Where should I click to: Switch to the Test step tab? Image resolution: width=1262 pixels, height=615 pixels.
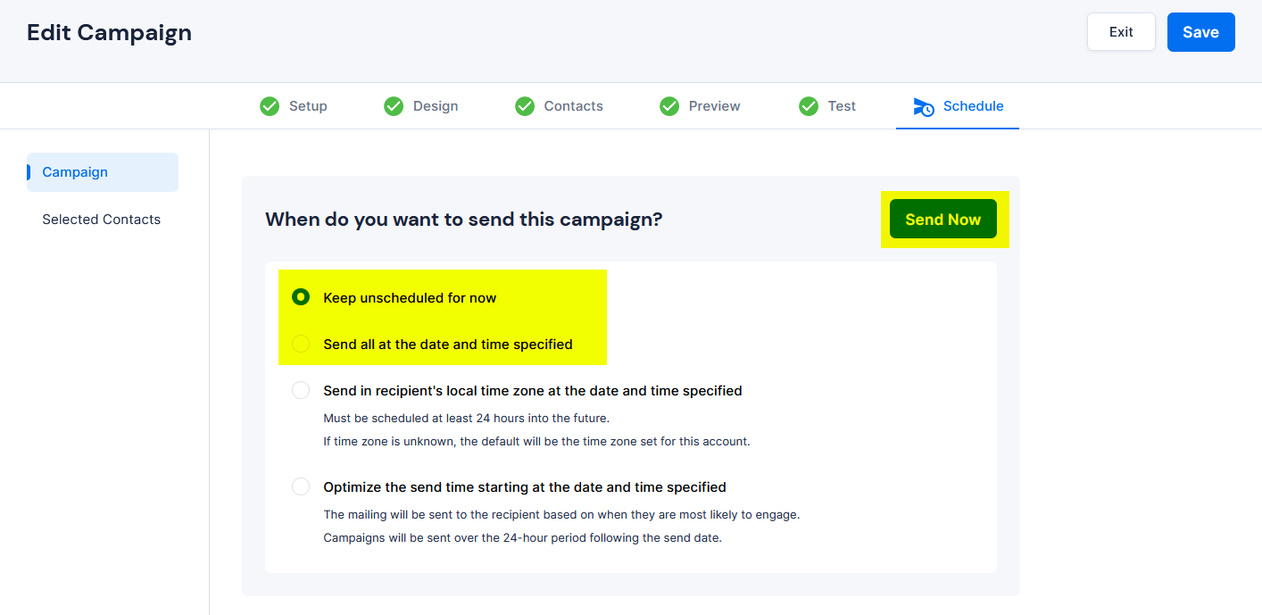tap(827, 106)
